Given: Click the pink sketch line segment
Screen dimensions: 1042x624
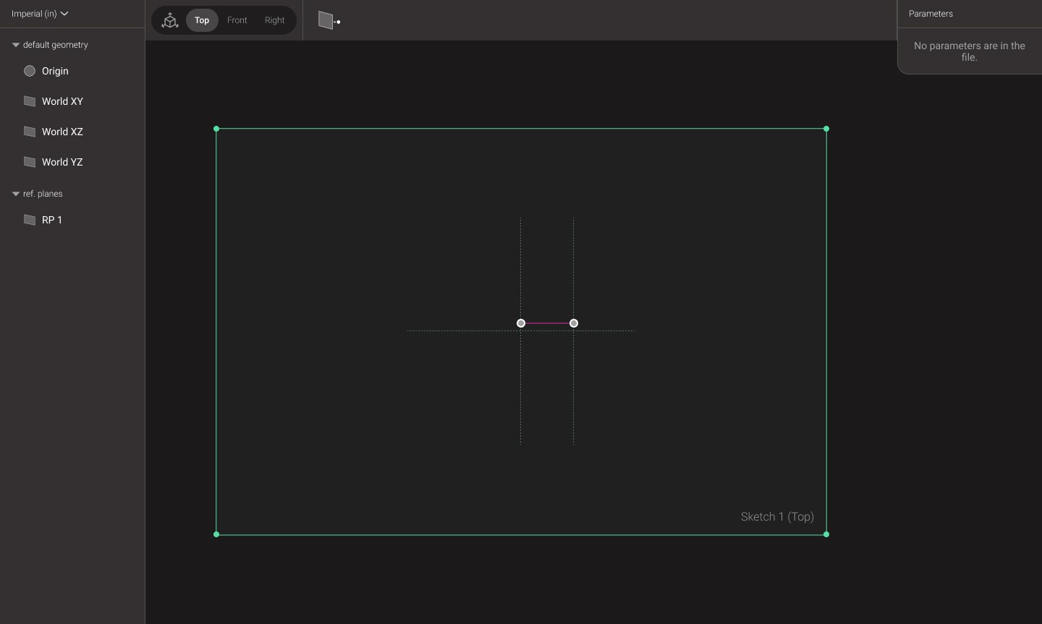Looking at the screenshot, I should click(547, 323).
